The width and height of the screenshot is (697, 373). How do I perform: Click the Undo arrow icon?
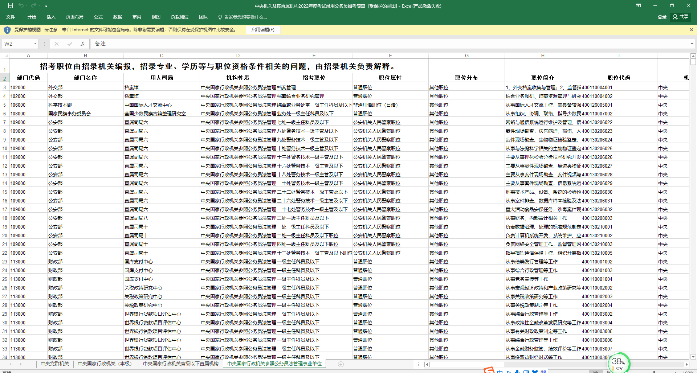[21, 5]
